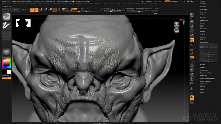Click the Zoom3D icon on right shelf
This screenshot has height=124, width=221.
[192, 75]
